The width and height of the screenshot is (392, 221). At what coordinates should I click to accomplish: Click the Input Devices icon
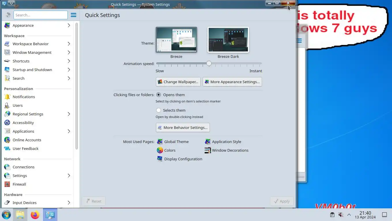[x=7, y=203]
